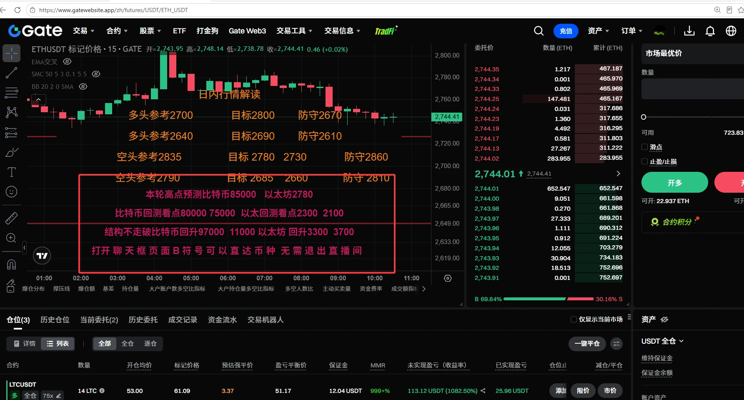
Task: Toggle the magnet snap tool
Action: (11, 264)
